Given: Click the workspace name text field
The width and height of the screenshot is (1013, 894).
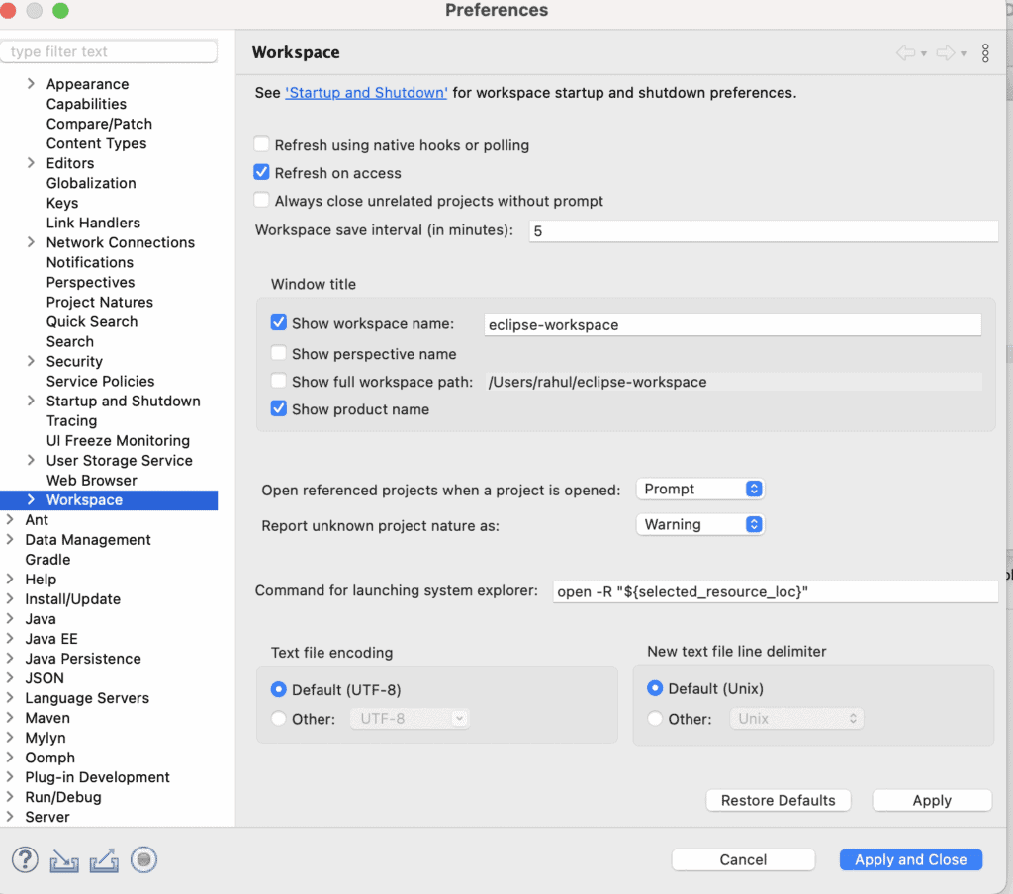Looking at the screenshot, I should coord(733,325).
